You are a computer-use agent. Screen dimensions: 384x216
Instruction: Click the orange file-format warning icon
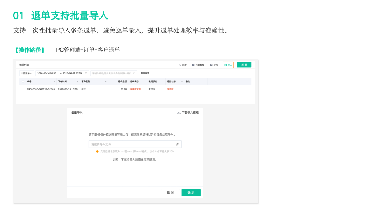[x=97, y=152]
